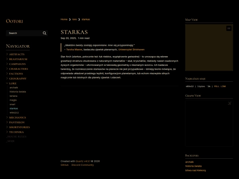The height and width of the screenshot is (179, 239).
Task: Open the POLL LINK in sessions
Action: point(220,86)
